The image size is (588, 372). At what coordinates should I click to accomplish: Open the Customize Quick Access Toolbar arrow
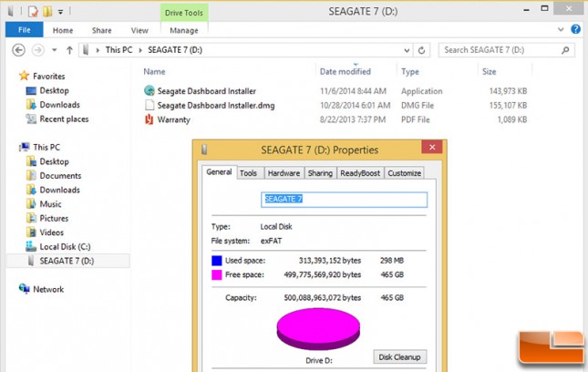[60, 12]
